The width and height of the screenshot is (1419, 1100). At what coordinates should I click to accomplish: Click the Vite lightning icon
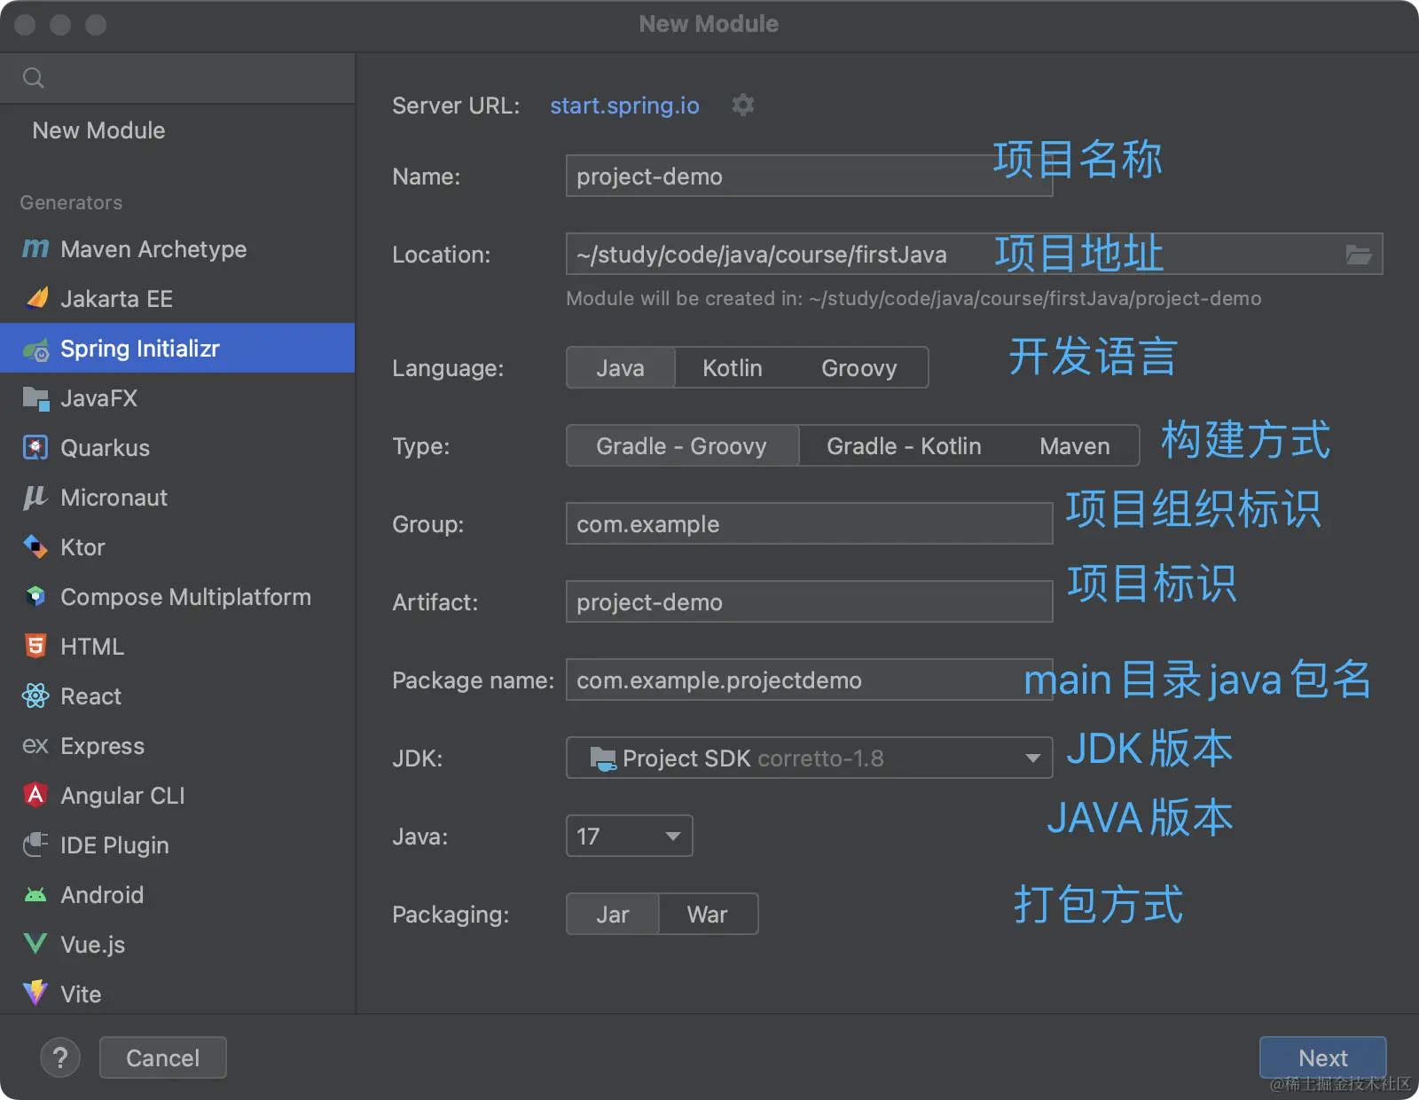click(x=35, y=993)
